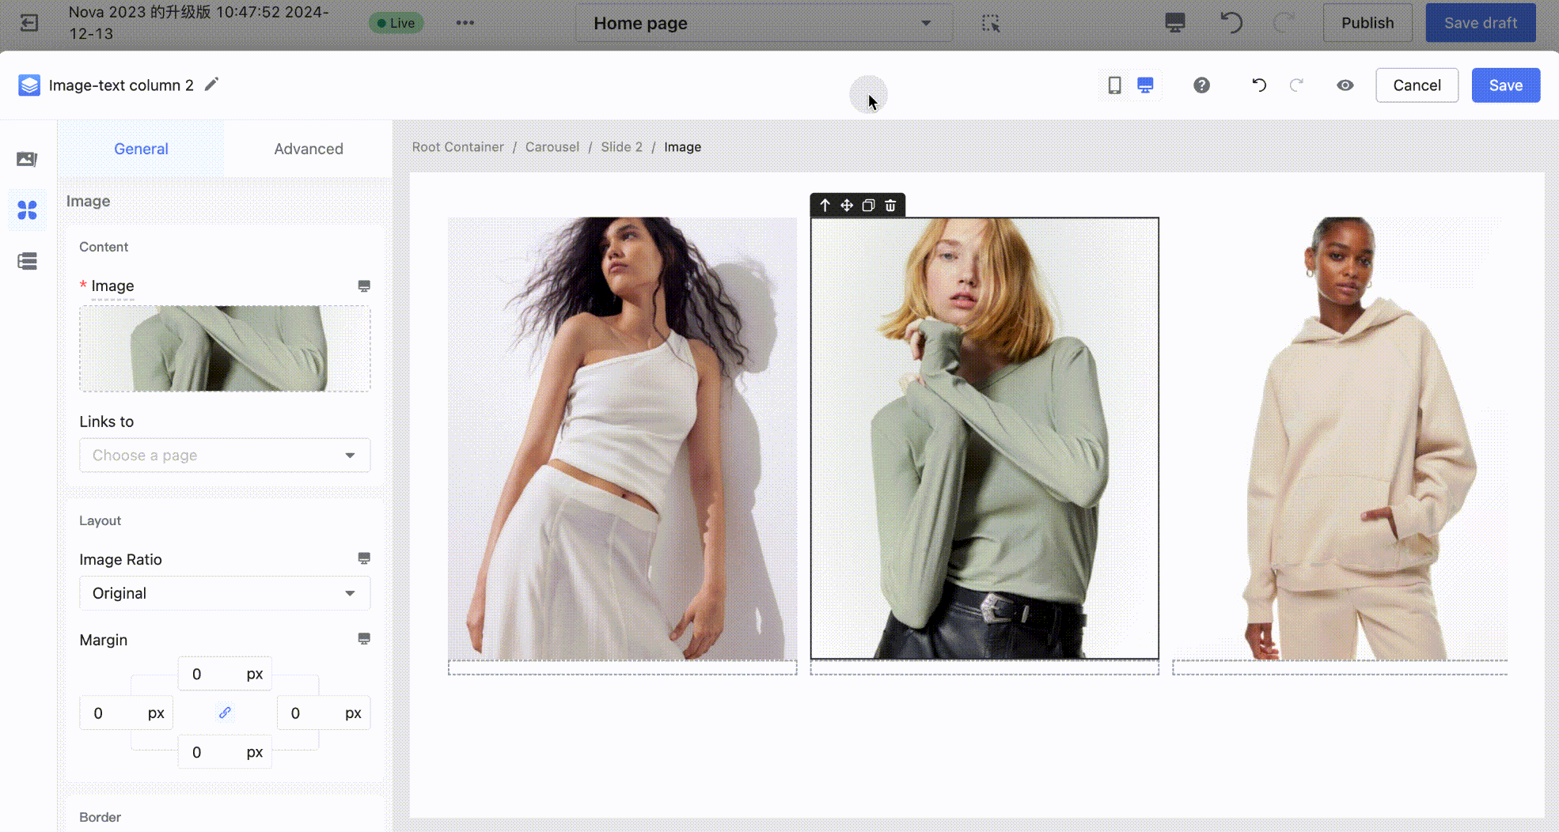
Task: Select parent element with up arrow icon
Action: [x=825, y=206]
